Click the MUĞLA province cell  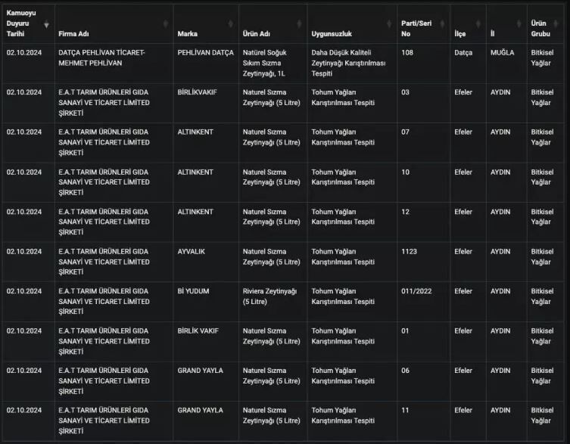pyautogui.click(x=502, y=53)
